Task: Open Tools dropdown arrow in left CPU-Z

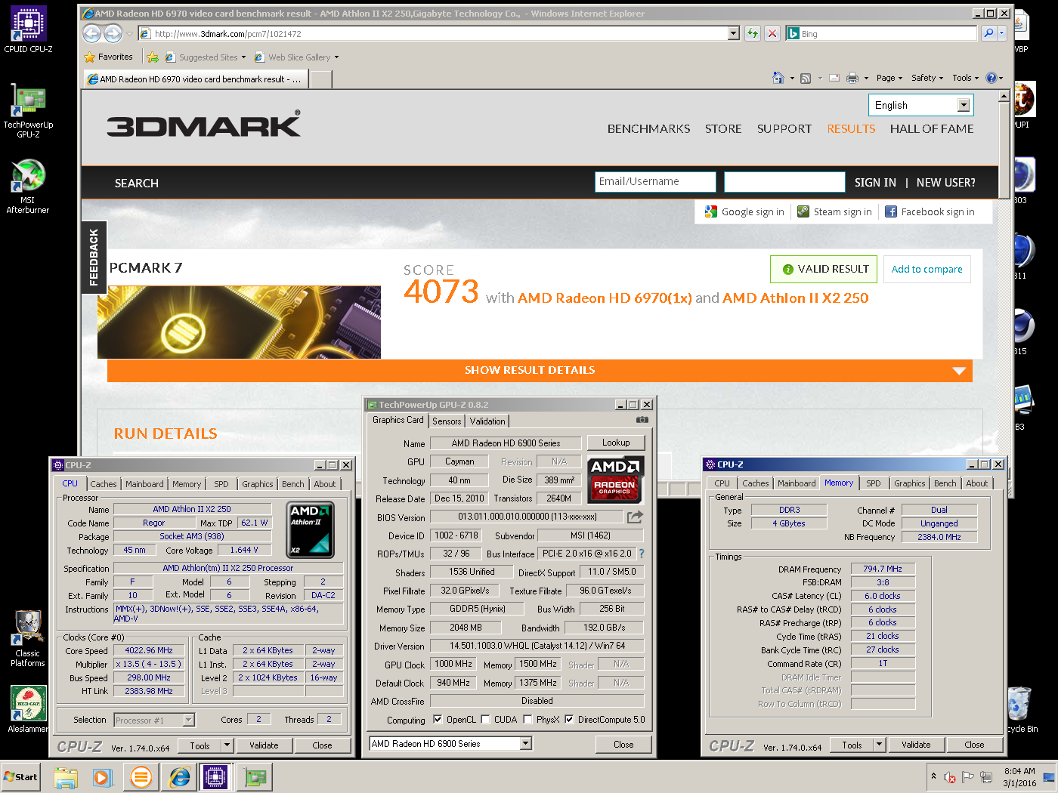Action: point(226,745)
